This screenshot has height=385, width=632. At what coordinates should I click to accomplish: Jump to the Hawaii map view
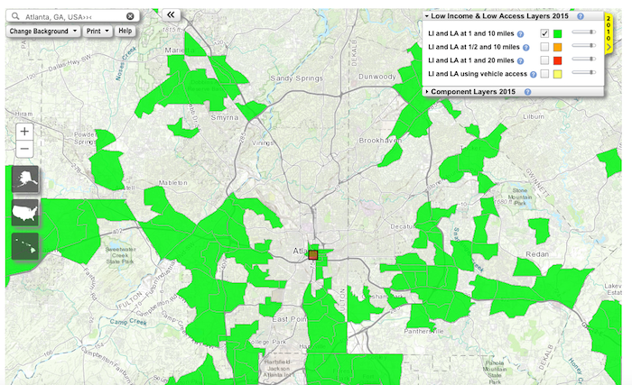coord(24,245)
